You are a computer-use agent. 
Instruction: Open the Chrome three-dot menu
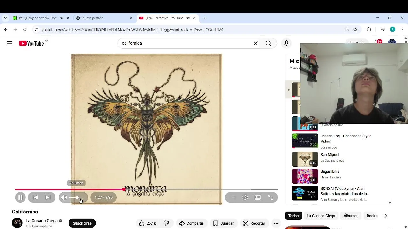point(402,30)
